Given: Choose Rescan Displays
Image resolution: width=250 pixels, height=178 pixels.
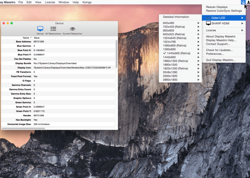Looking at the screenshot, I should (217, 7).
